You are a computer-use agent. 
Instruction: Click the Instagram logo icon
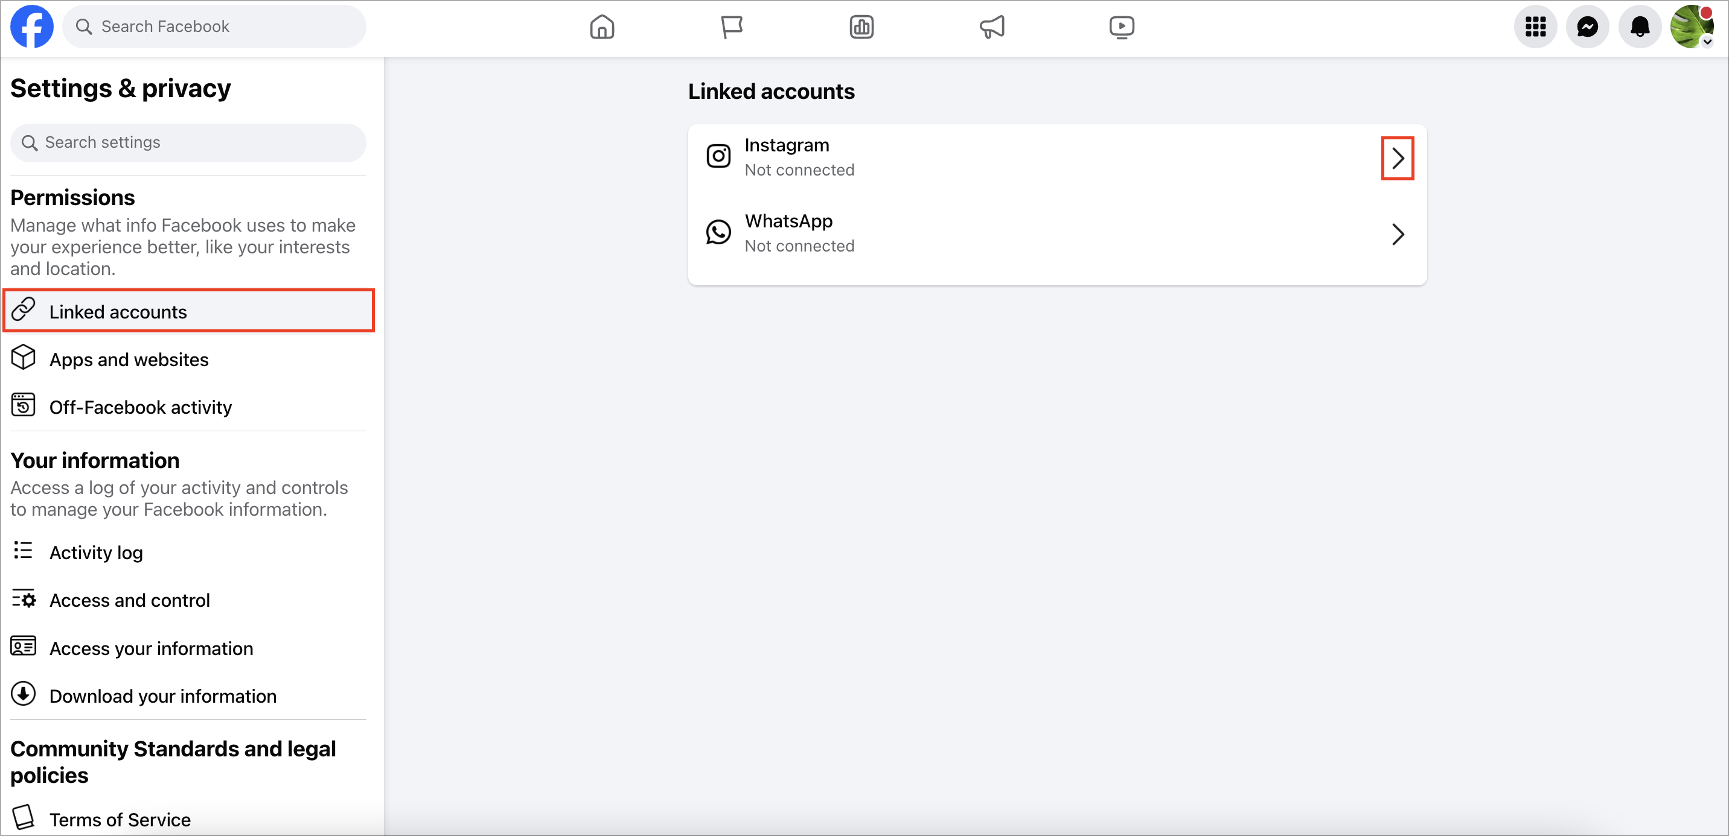point(718,156)
